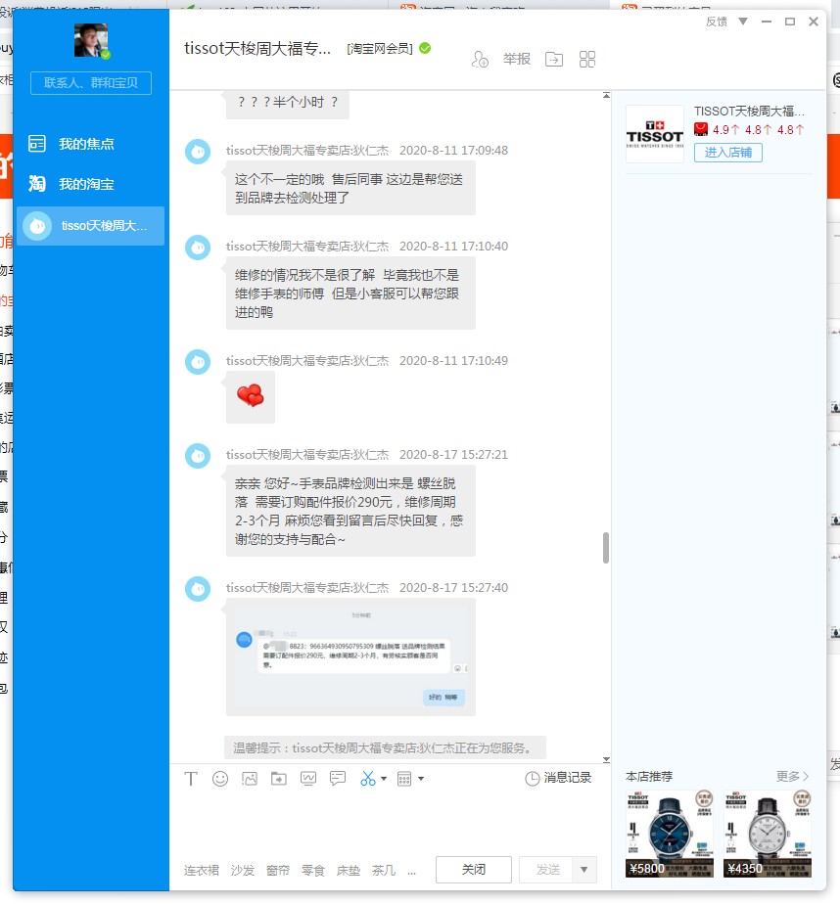Click the 零食 keyword link
The image size is (840, 904).
tap(313, 871)
